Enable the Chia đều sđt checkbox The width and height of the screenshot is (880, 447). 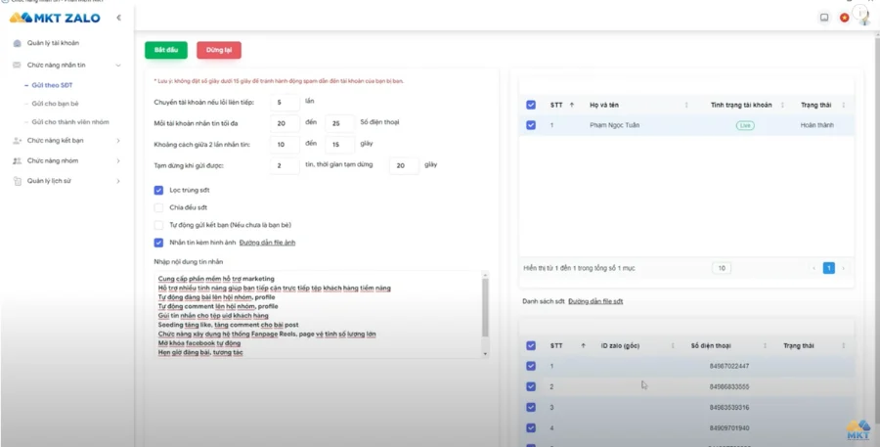tap(158, 207)
